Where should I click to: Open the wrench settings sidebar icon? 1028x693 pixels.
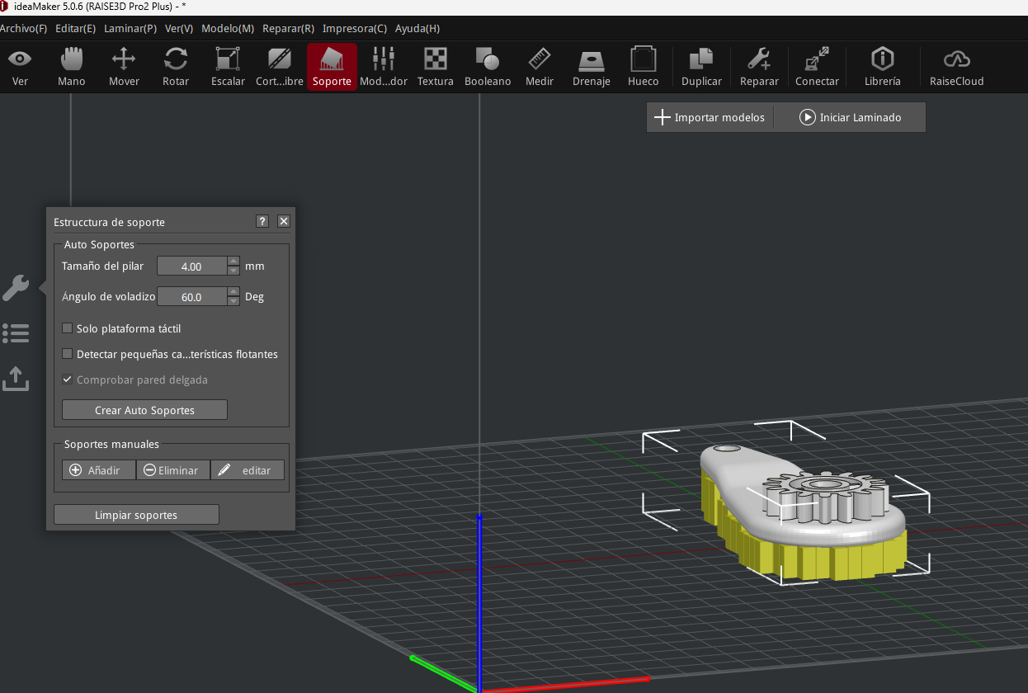point(16,288)
